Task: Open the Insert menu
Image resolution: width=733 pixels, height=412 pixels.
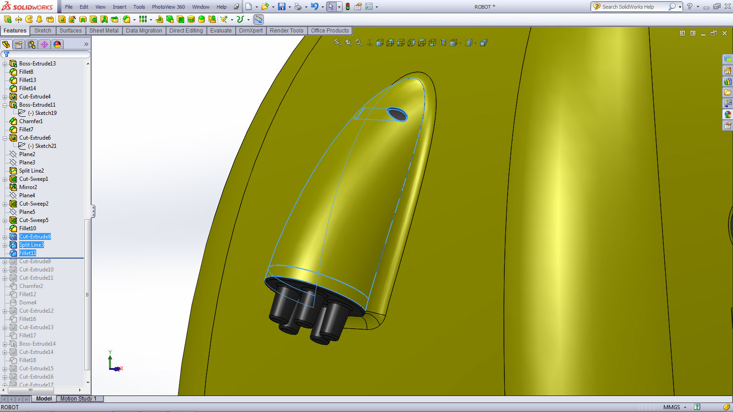Action: click(120, 7)
